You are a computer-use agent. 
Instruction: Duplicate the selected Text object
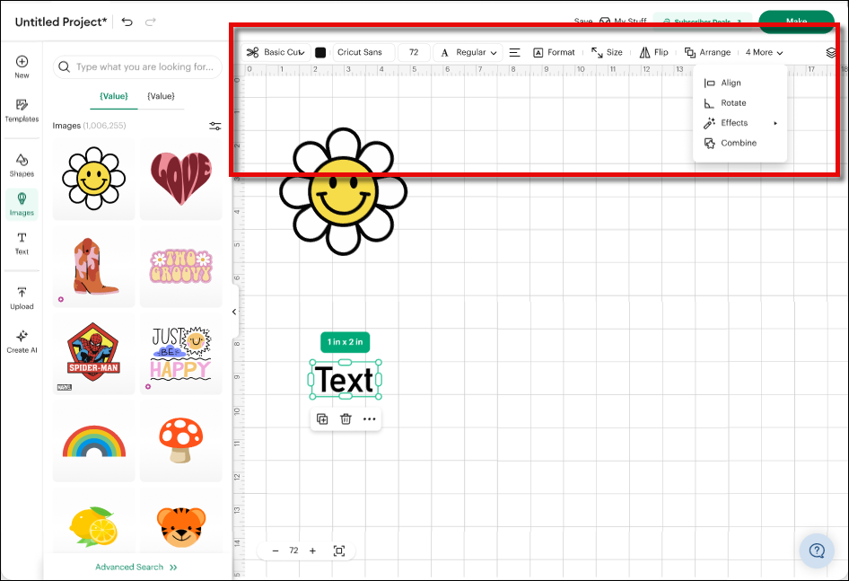(321, 418)
